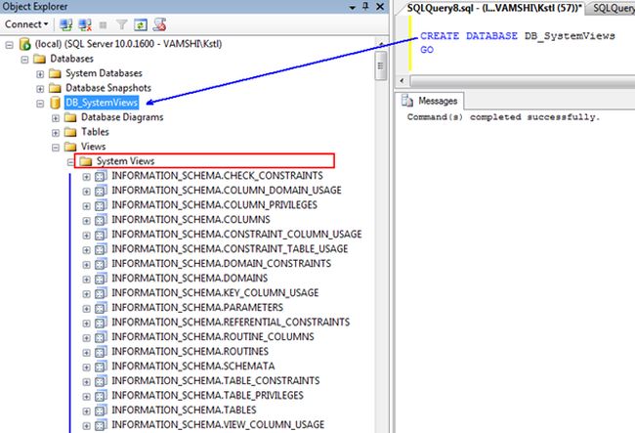Click the view icon for INFORMATION_SCHEMA.COLUMNS
Screen dimensions: 635x433
point(101,220)
